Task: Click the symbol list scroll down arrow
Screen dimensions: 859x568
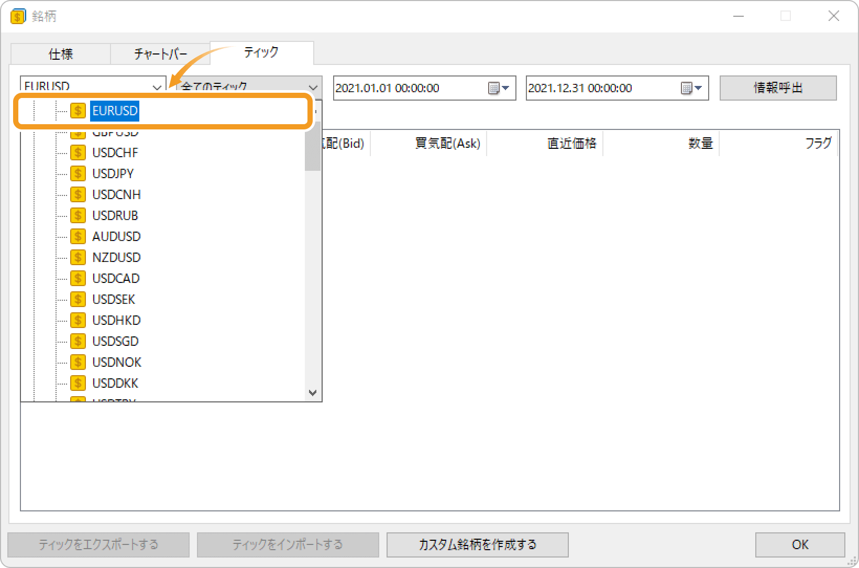Action: click(x=313, y=392)
